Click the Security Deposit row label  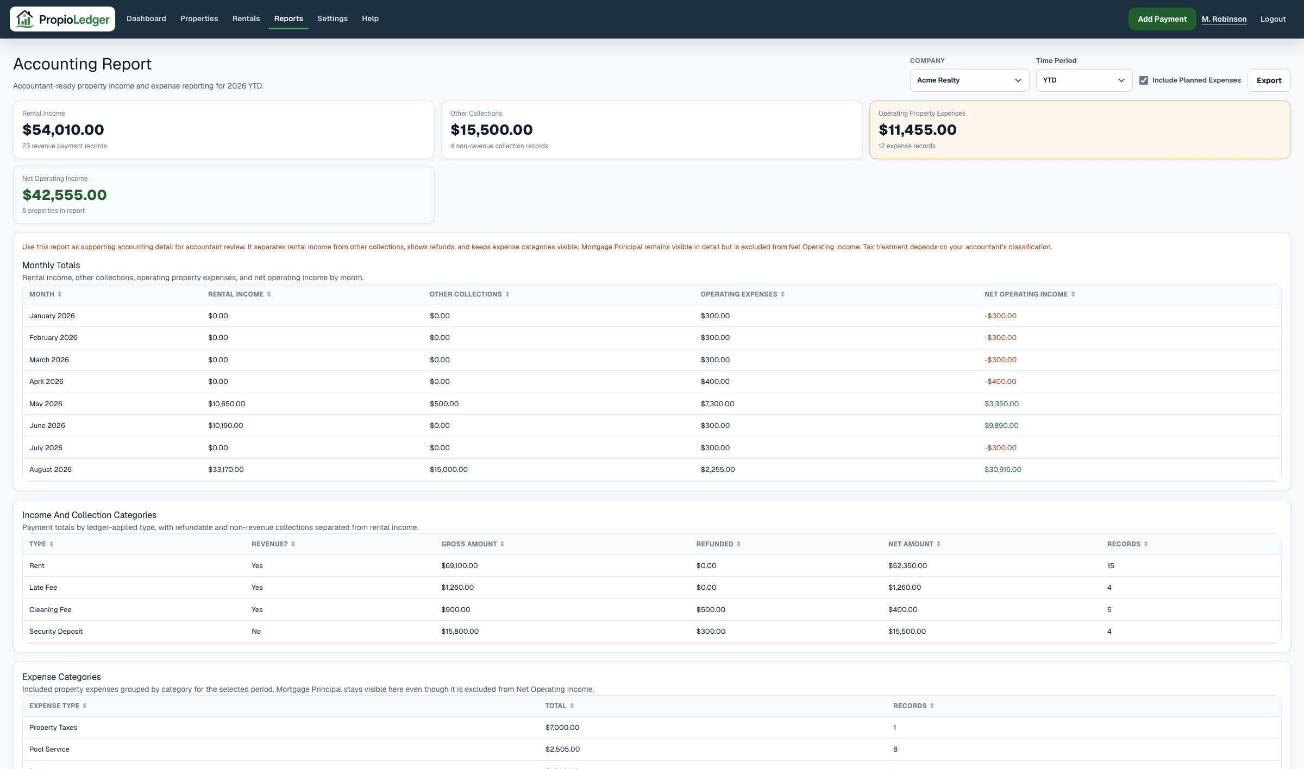(x=56, y=632)
